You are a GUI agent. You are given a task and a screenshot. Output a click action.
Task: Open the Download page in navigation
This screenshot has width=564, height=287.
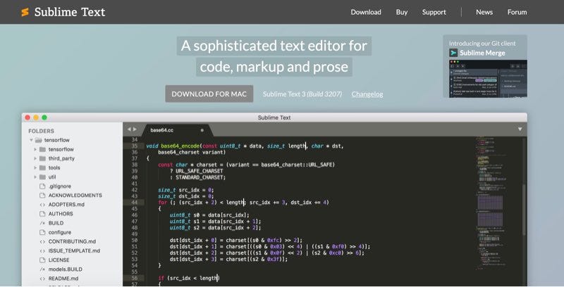tap(366, 12)
